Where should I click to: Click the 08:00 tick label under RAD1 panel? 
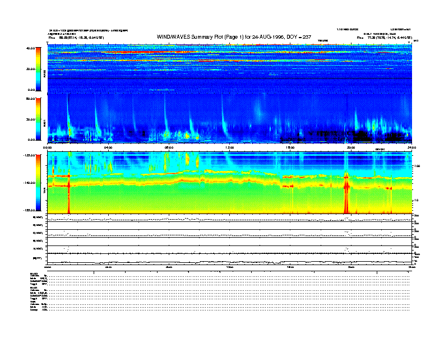169,147
